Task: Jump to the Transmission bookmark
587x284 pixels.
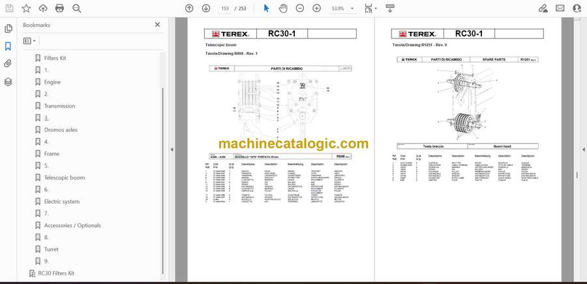Action: pos(59,106)
